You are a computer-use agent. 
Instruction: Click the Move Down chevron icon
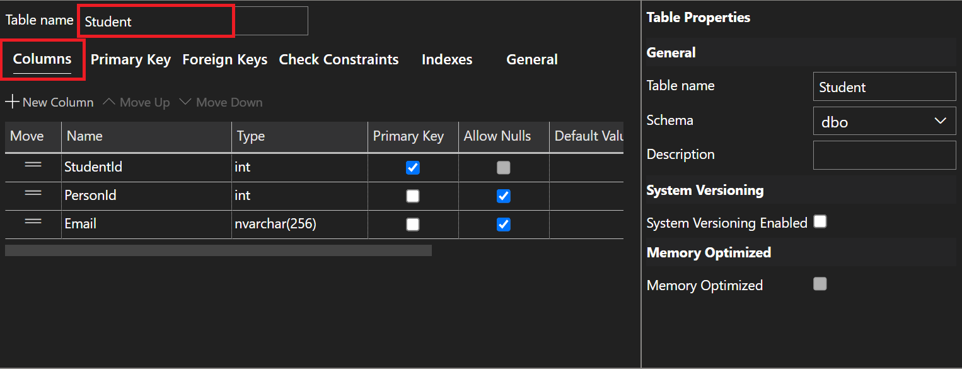(185, 102)
